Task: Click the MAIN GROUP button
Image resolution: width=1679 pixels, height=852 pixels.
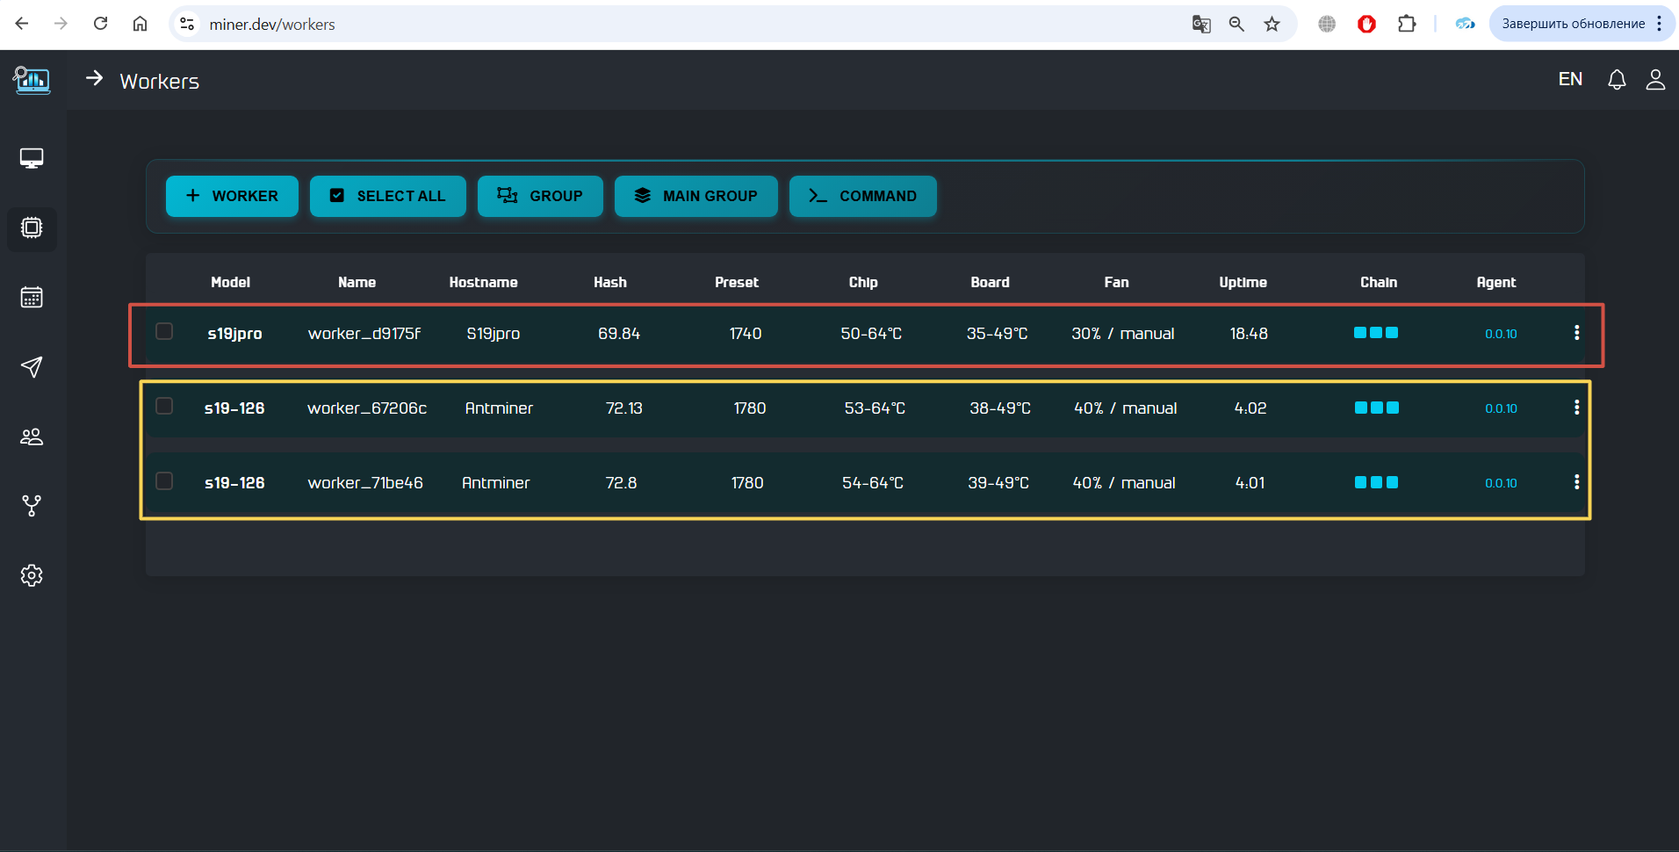Action: pyautogui.click(x=696, y=196)
